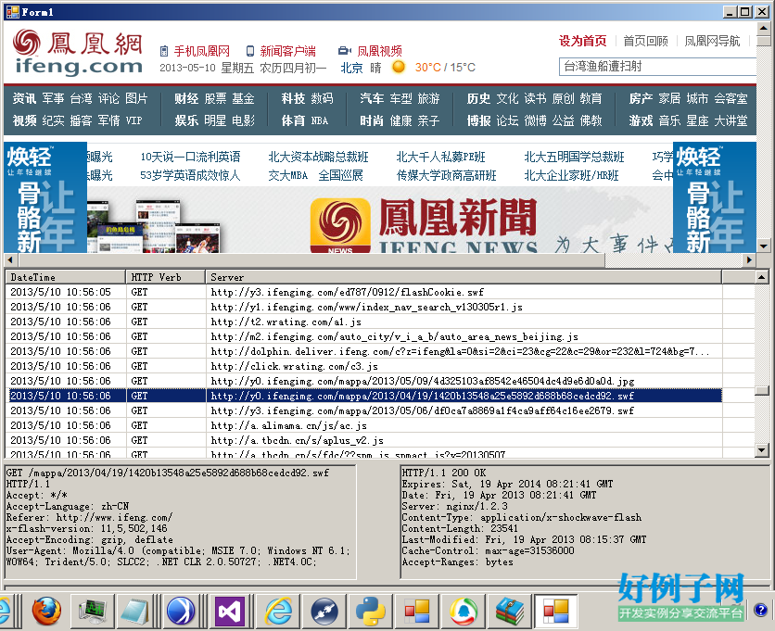Click the DateTime column header

[65, 277]
